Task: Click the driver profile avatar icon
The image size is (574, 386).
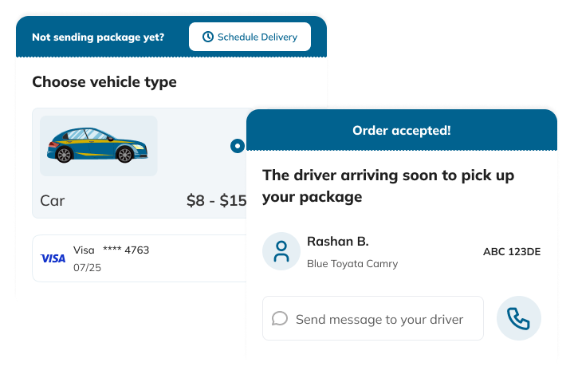Action: point(281,251)
